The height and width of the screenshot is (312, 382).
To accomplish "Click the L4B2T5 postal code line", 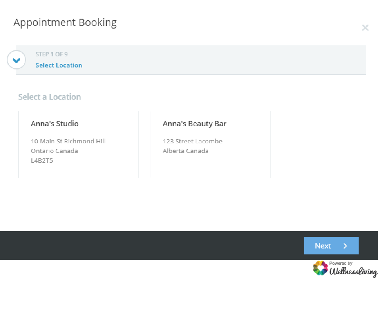I will point(42,161).
